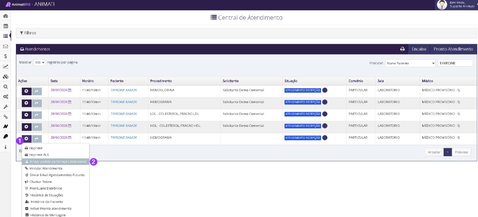The image size is (478, 217).
Task: Switch to the Pronto Atendimento tab
Action: [453, 49]
